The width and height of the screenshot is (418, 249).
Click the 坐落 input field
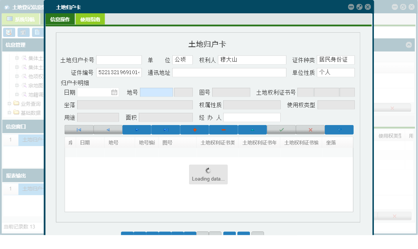135,105
